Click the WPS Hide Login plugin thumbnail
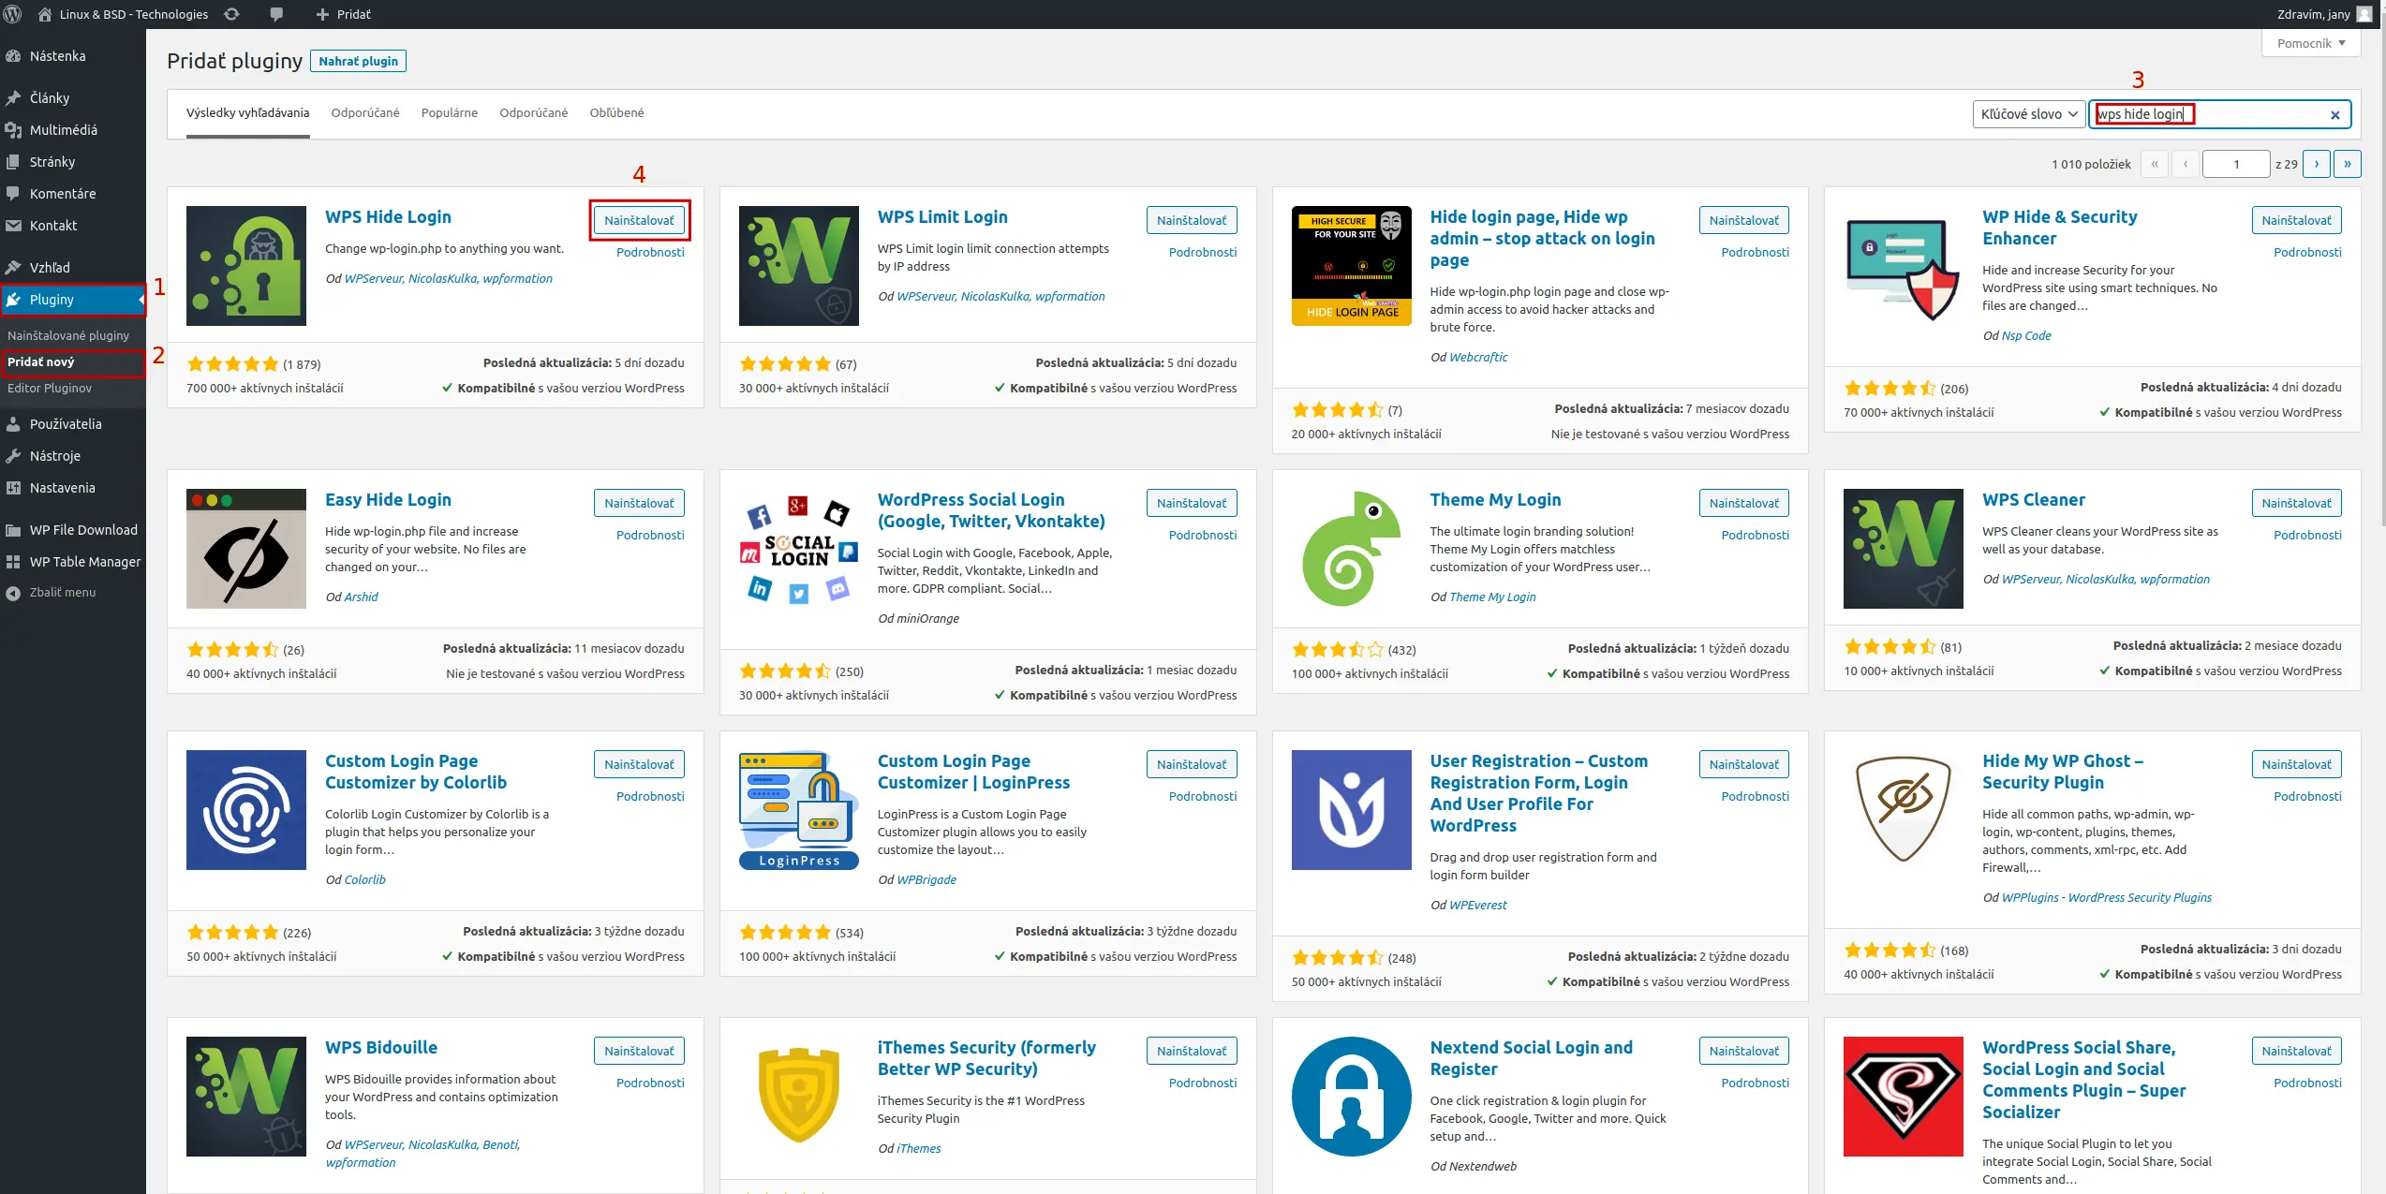This screenshot has height=1194, width=2386. [246, 266]
